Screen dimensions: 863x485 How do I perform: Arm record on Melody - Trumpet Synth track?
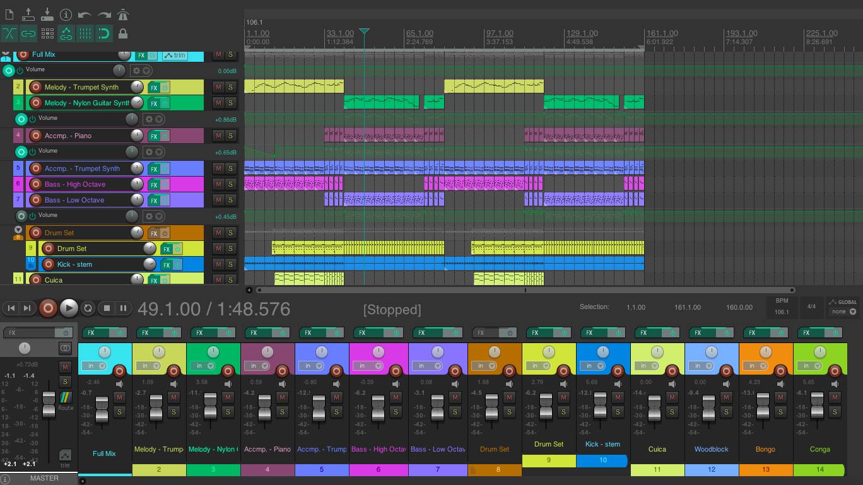(x=36, y=87)
